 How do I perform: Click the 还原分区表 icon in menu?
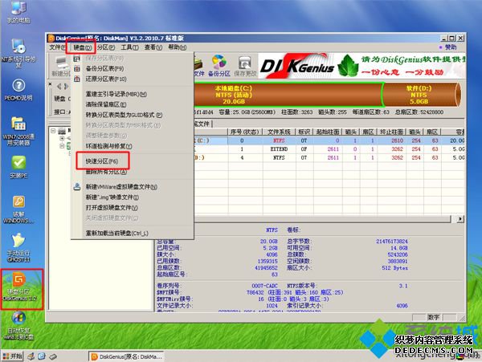[x=77, y=79]
